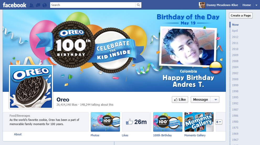Click the Oreo 100th Birthday cover image
Viewport: 260px width, 145px height.
pos(114,51)
